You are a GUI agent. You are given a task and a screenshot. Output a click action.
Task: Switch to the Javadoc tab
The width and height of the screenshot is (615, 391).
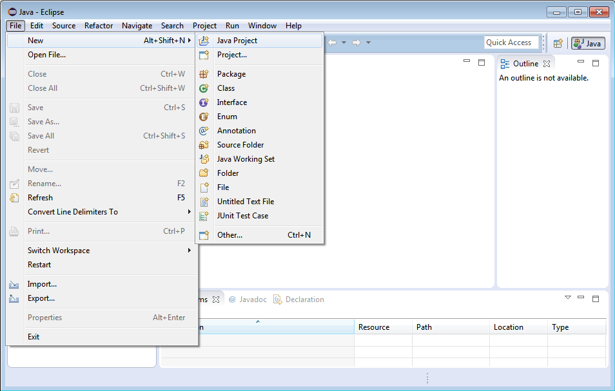pos(248,300)
